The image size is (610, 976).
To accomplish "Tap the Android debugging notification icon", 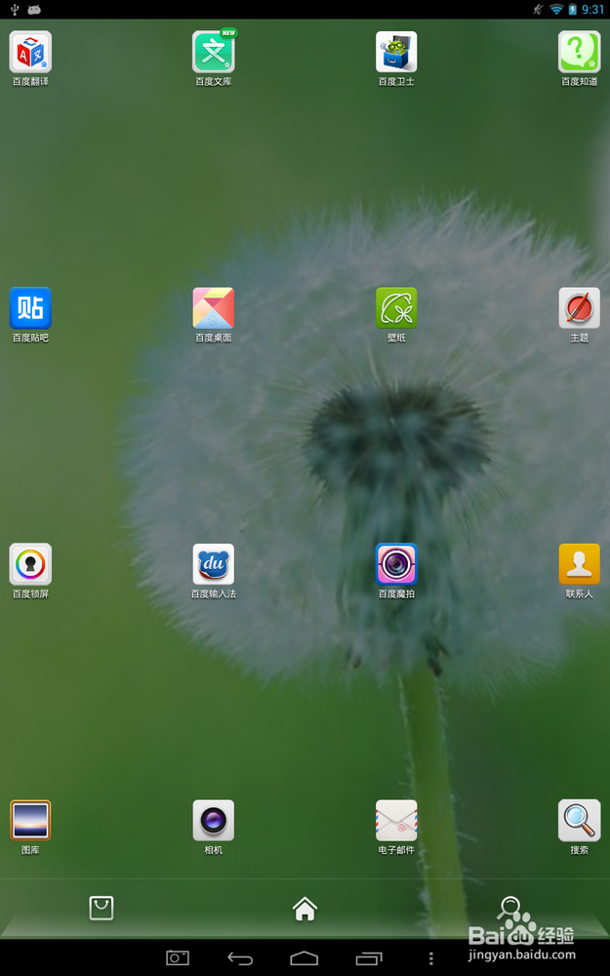I will pos(34,10).
